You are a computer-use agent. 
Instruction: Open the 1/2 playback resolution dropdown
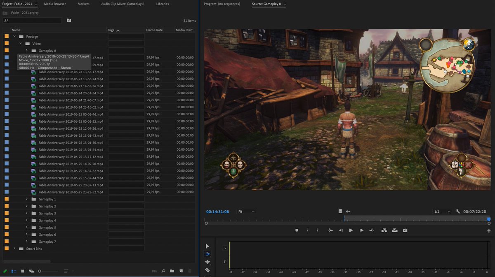click(442, 212)
